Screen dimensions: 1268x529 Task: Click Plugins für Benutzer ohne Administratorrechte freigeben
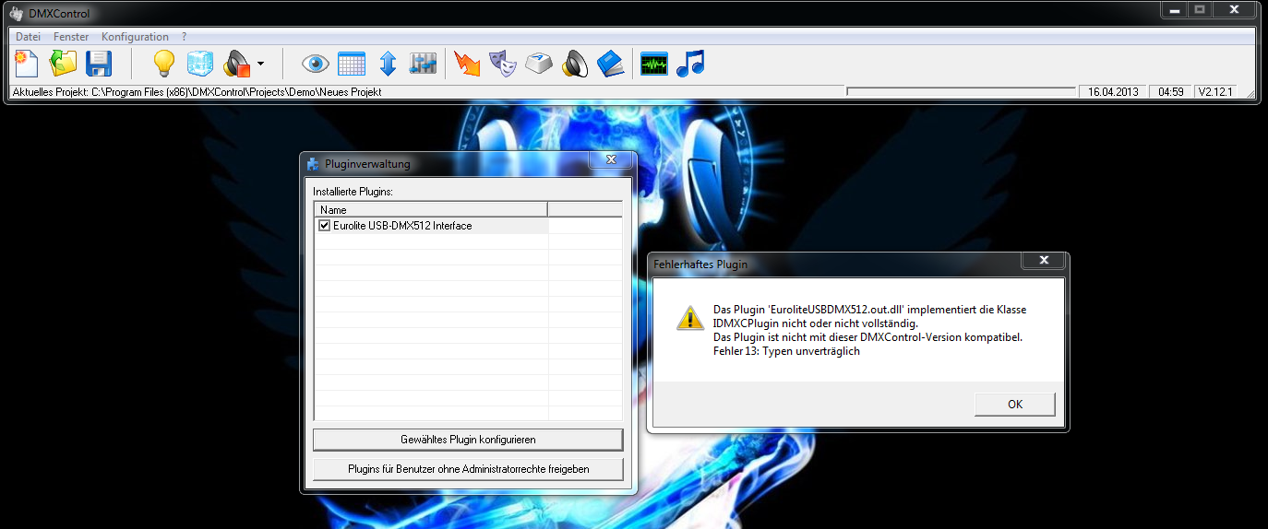pos(468,469)
